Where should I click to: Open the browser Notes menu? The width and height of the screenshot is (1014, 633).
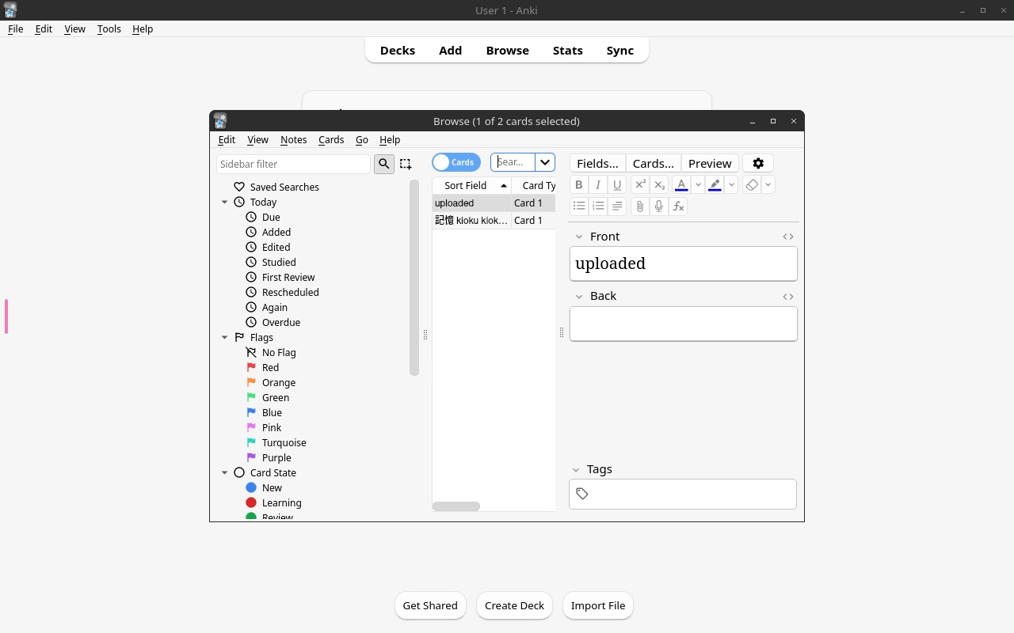click(293, 139)
